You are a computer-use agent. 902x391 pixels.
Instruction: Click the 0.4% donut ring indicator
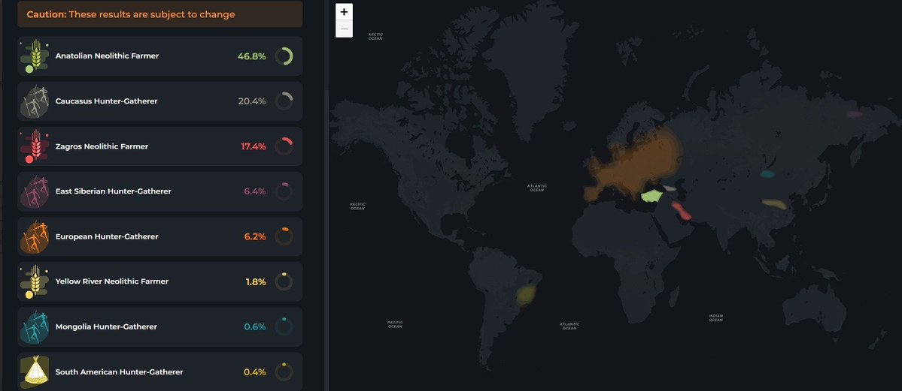pos(284,371)
